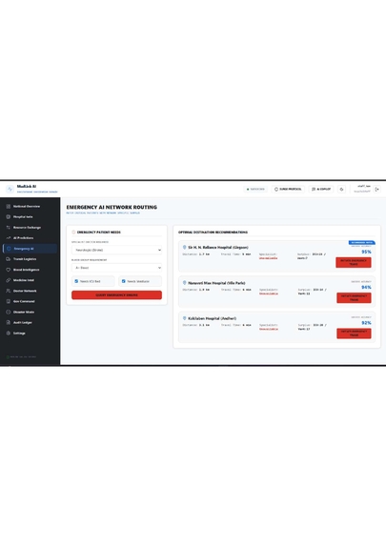This screenshot has width=386, height=546.
Task: Open the specialist doctor required dropdown
Action: pos(116,250)
